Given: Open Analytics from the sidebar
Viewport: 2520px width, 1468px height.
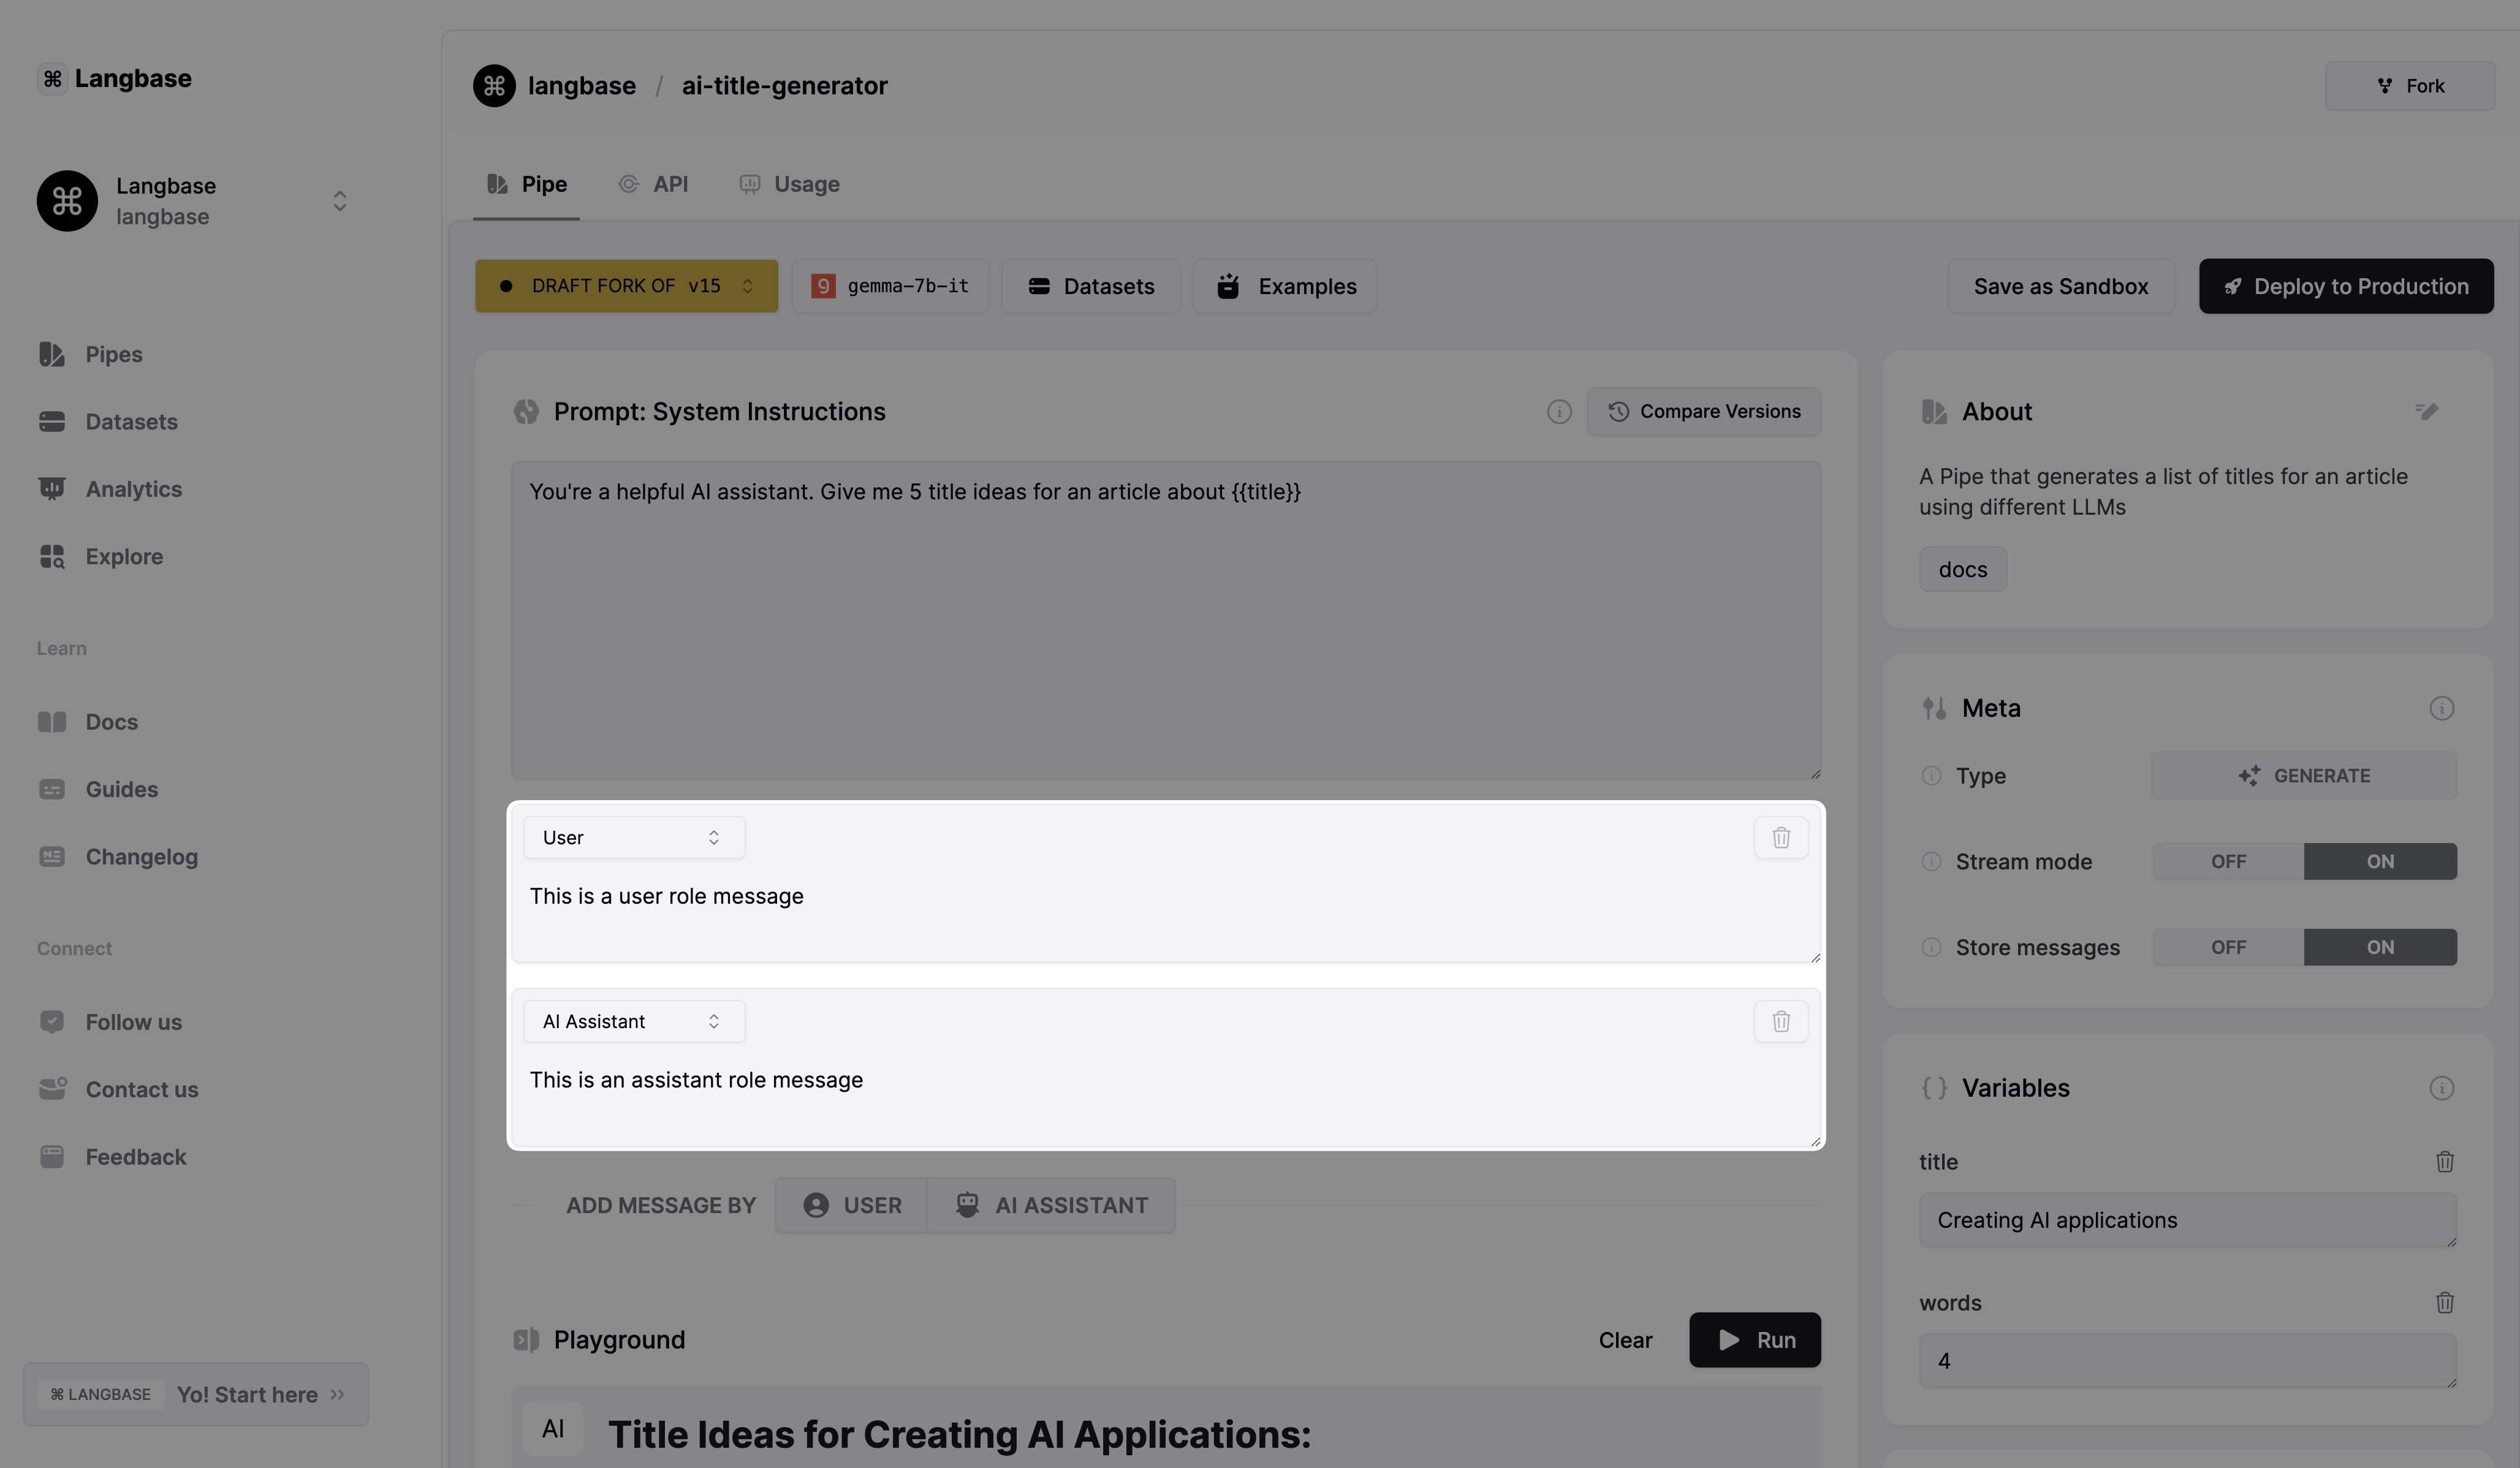Looking at the screenshot, I should 133,489.
